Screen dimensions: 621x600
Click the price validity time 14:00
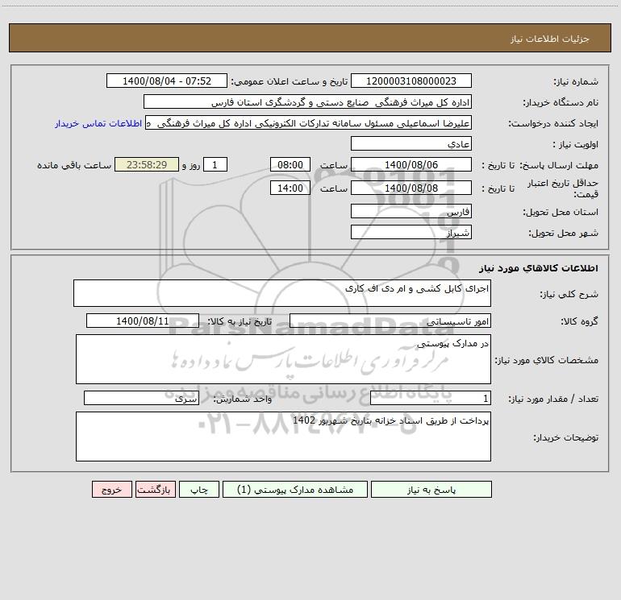(290, 188)
